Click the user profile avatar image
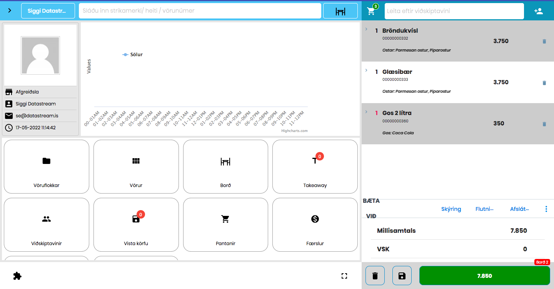The image size is (554, 289). [40, 55]
